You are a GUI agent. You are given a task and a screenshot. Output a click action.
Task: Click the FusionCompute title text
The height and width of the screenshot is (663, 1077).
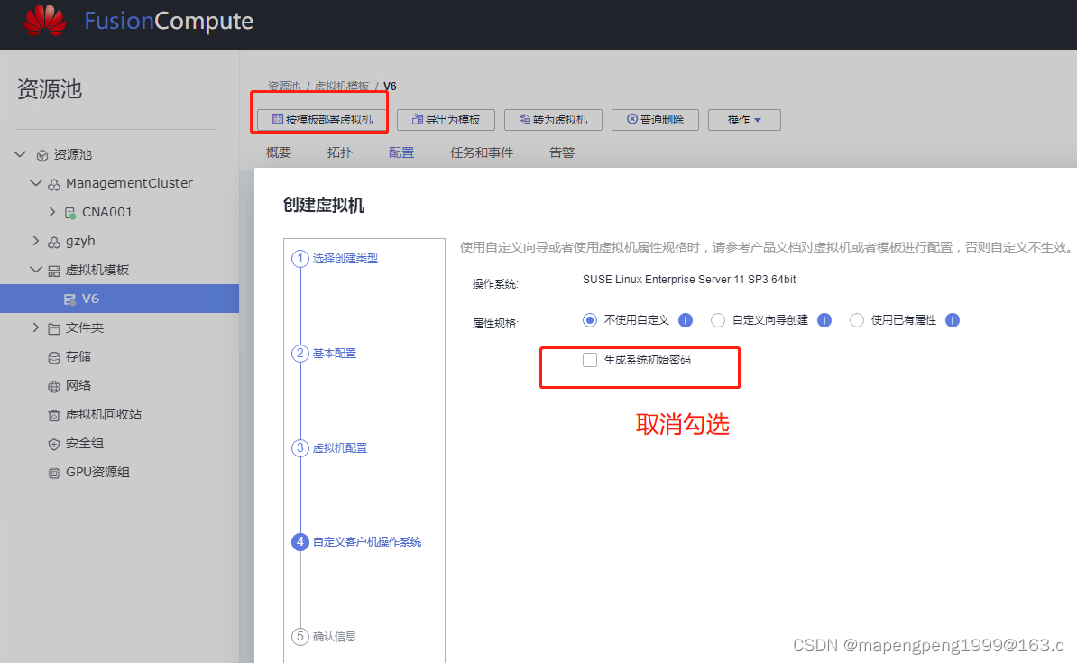coord(169,22)
